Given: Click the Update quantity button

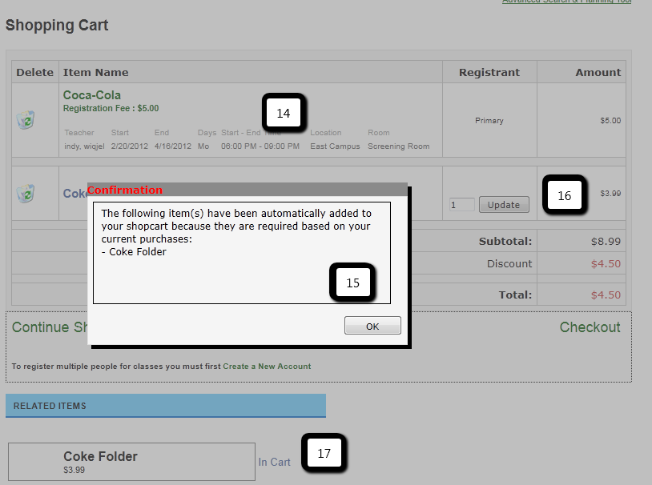Looking at the screenshot, I should (x=504, y=205).
